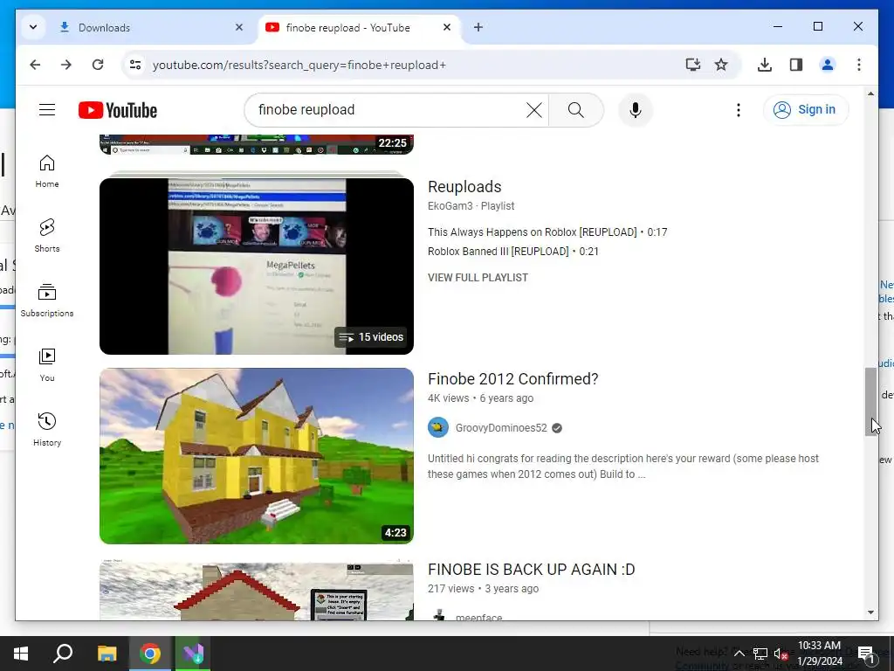Go to Home in sidebar
The width and height of the screenshot is (894, 671).
pos(47,171)
